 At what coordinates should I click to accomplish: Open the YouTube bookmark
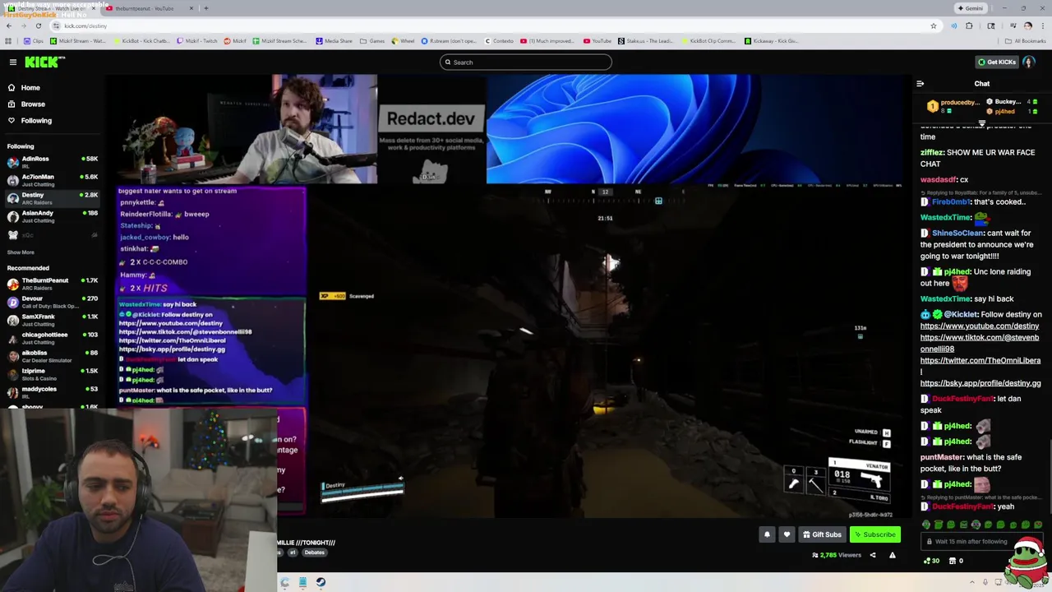(x=598, y=40)
